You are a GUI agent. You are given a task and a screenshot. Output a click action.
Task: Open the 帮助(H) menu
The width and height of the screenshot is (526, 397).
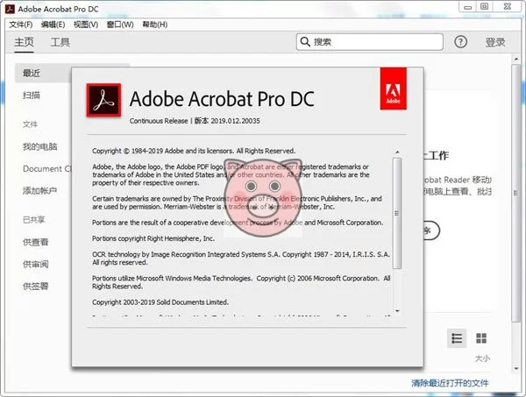155,25
